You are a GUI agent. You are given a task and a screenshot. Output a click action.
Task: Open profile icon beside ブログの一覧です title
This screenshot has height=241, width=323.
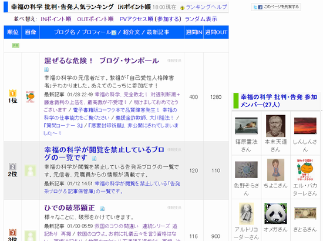coord(94,159)
